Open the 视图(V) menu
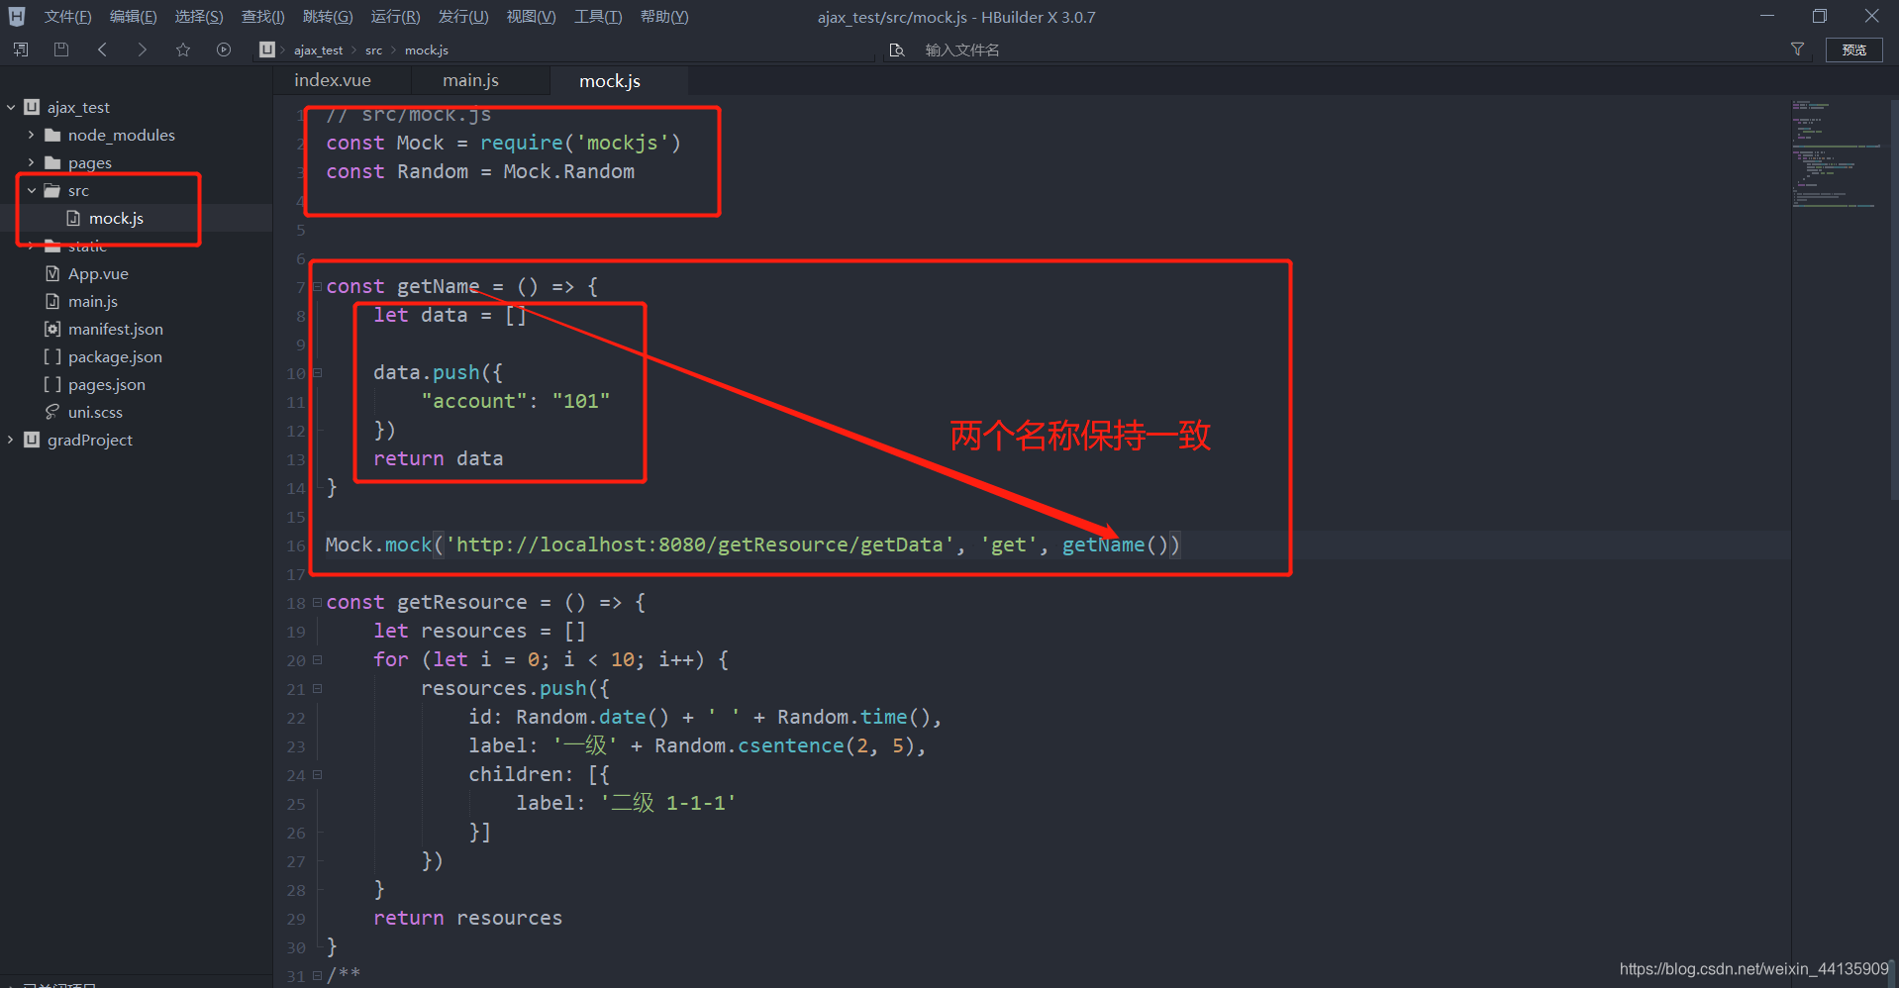This screenshot has height=988, width=1899. pyautogui.click(x=531, y=17)
